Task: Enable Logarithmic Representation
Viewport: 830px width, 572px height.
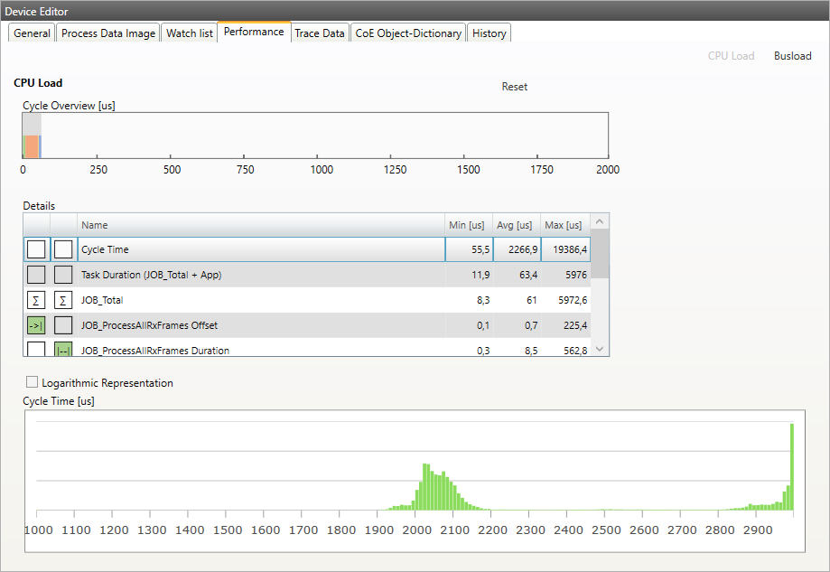Action: [x=32, y=381]
